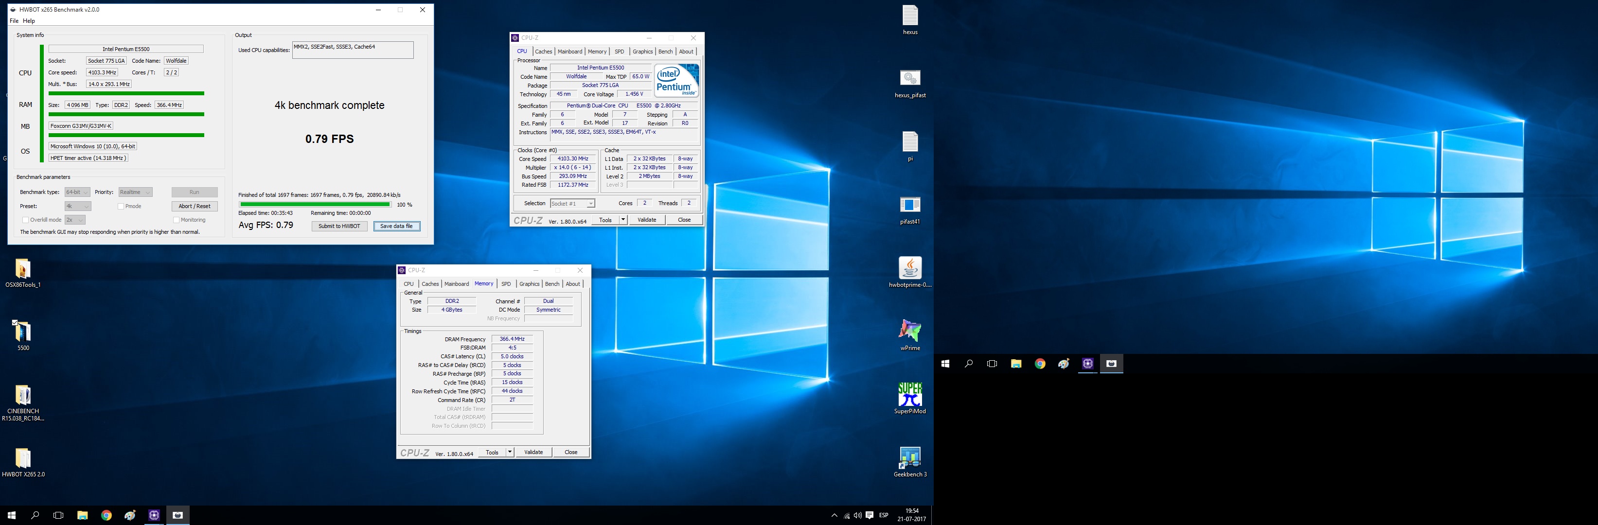1598x525 pixels.
Task: Switch to SPD tab in top CPU-Z
Action: tap(619, 52)
